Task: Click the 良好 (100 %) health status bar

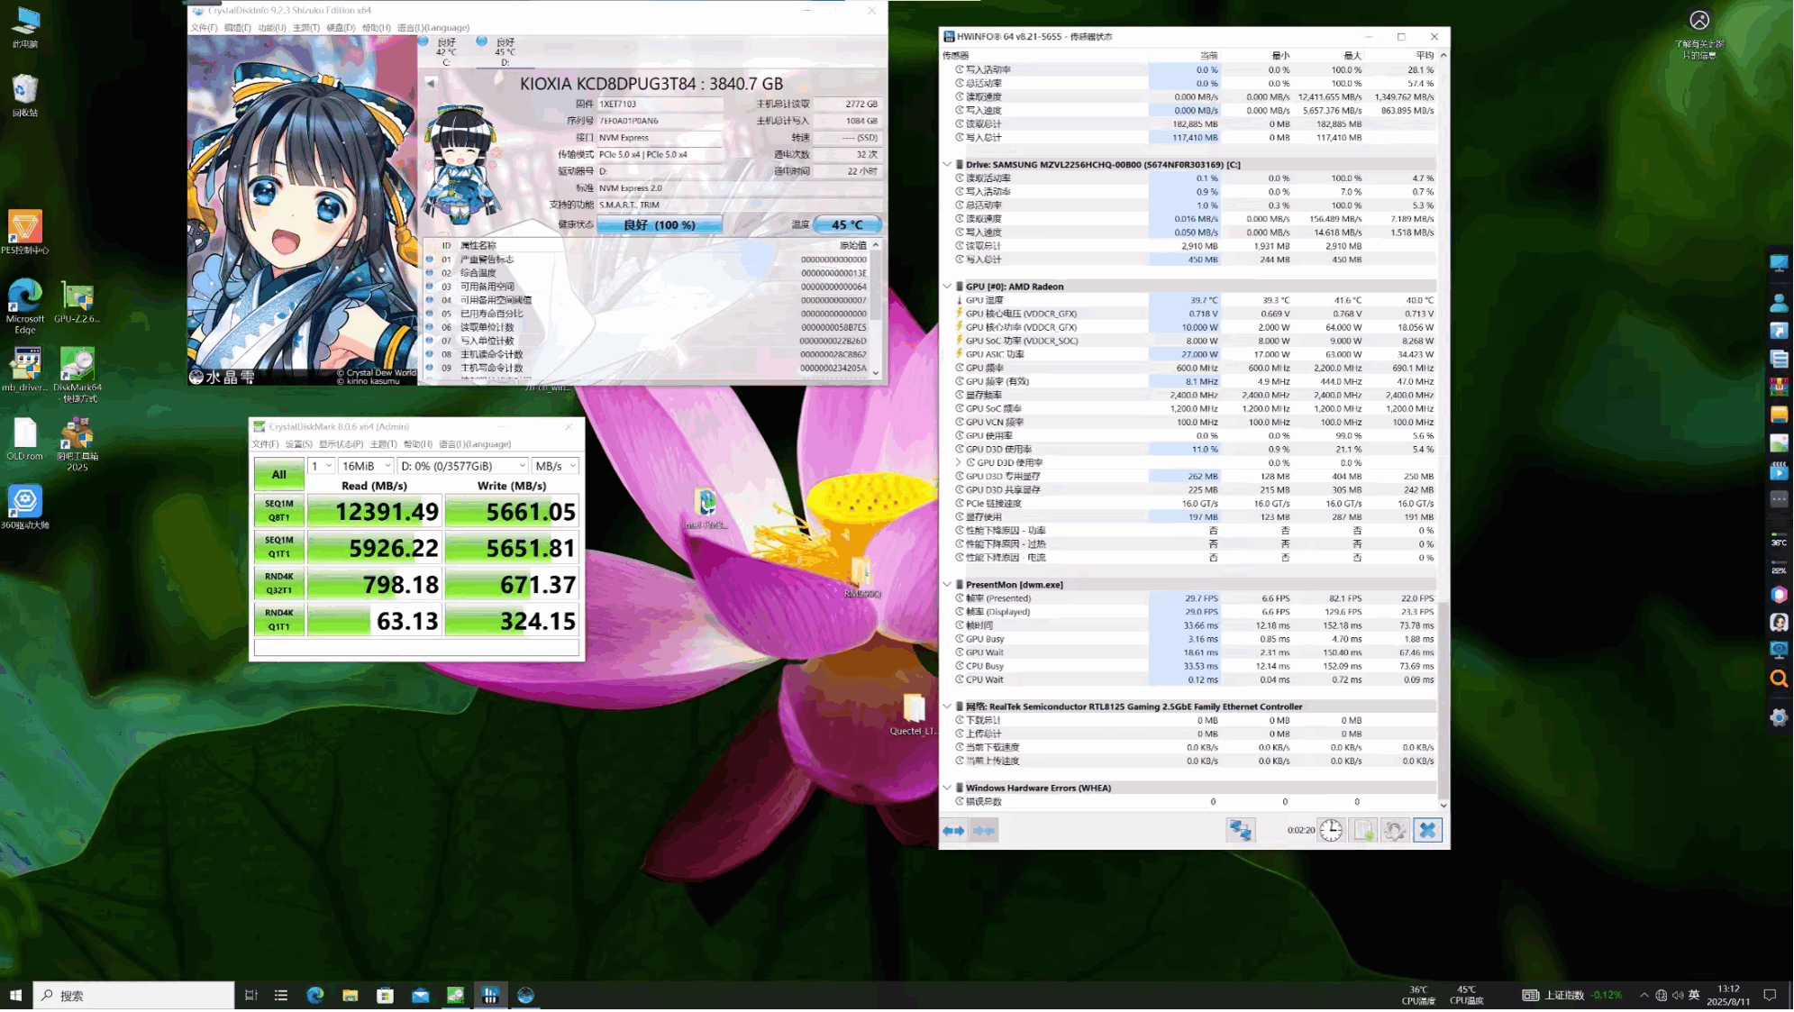Action: (x=659, y=225)
